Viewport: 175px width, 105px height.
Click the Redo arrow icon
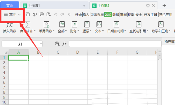click(x=62, y=15)
